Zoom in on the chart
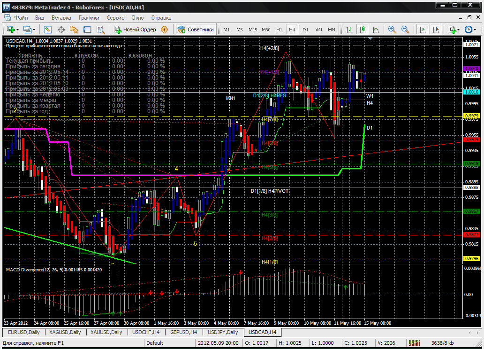 [x=392, y=29]
